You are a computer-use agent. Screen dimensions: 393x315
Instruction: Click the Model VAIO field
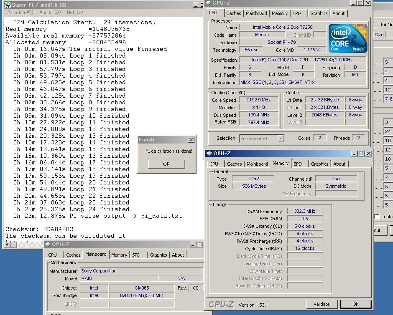pyautogui.click(x=119, y=278)
